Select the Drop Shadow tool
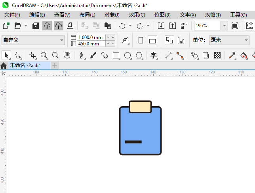 [206, 55]
